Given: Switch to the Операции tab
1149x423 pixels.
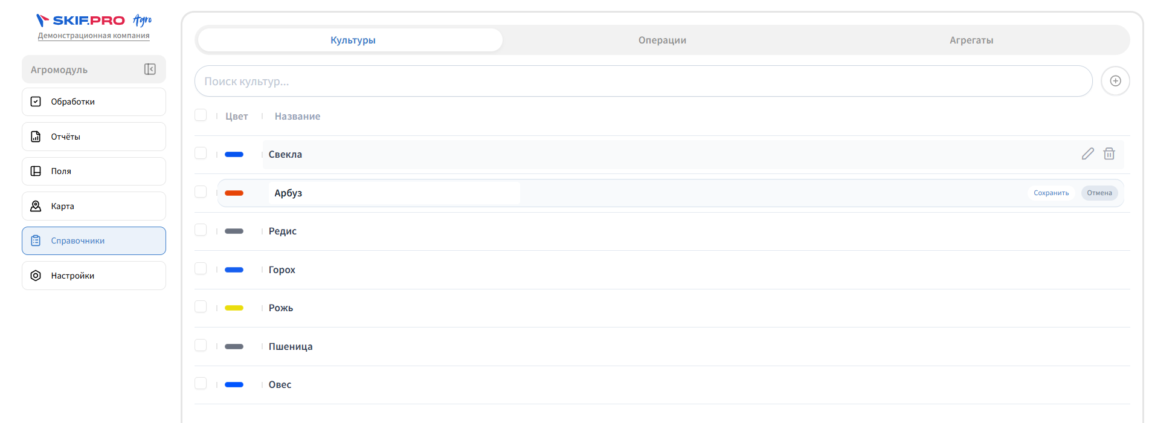Looking at the screenshot, I should [662, 40].
